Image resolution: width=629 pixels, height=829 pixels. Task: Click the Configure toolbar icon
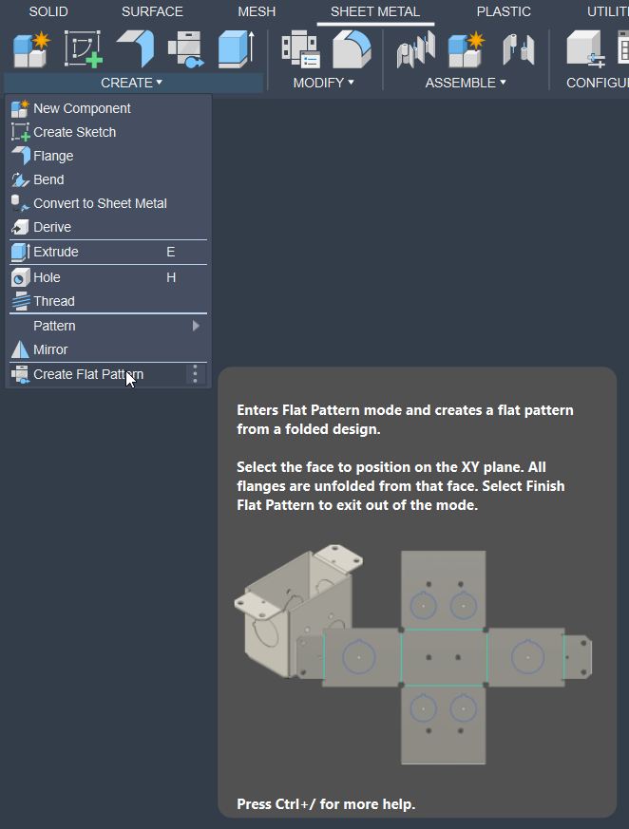point(585,49)
